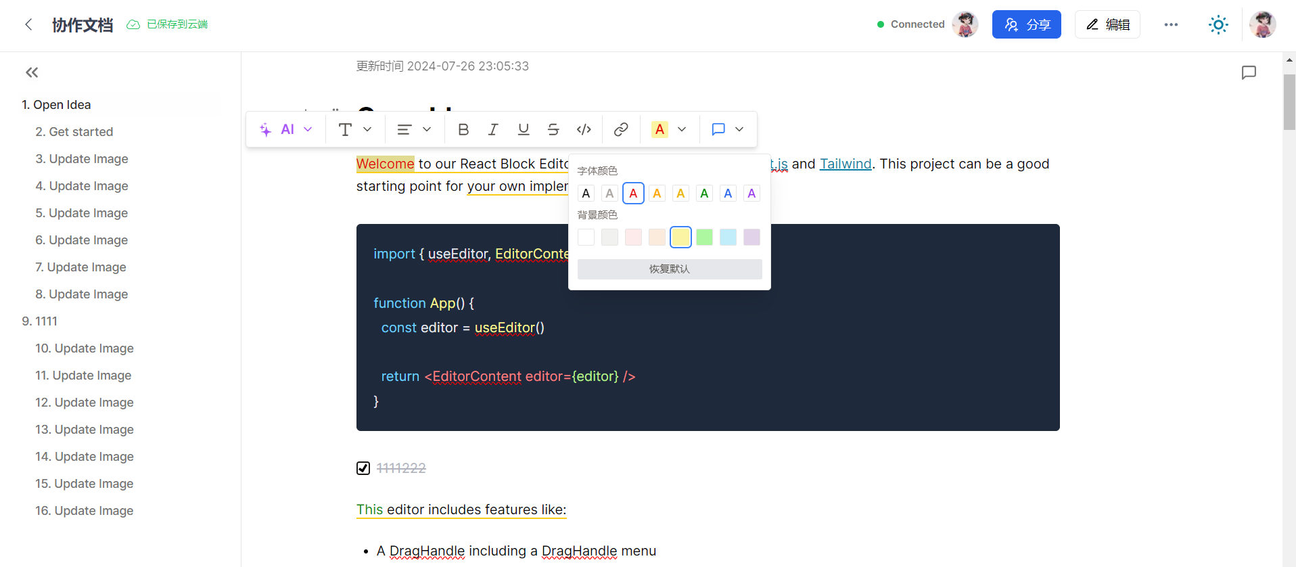
Task: Click the blue 分享 share button
Action: pos(1026,24)
